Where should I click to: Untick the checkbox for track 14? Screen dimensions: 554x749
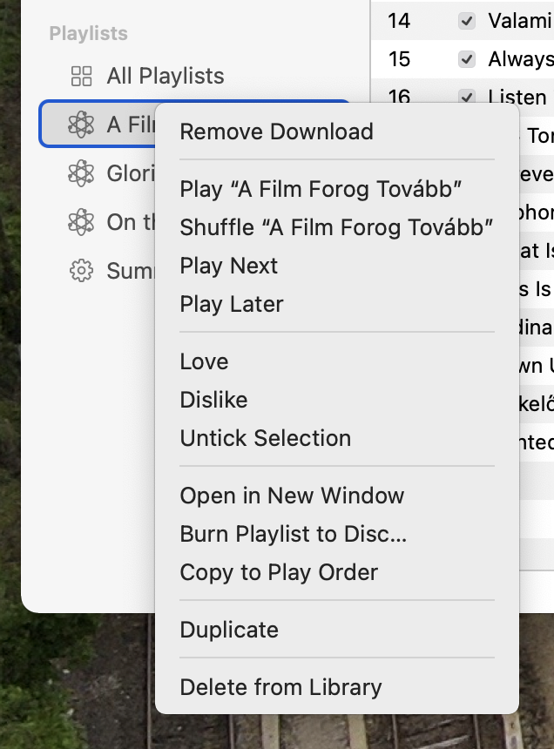pos(468,21)
